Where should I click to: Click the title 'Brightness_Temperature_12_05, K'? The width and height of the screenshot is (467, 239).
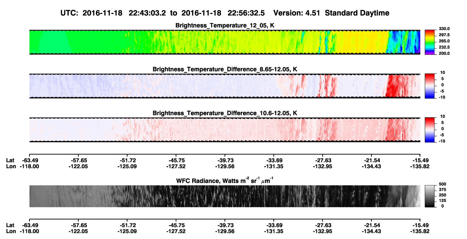point(225,25)
